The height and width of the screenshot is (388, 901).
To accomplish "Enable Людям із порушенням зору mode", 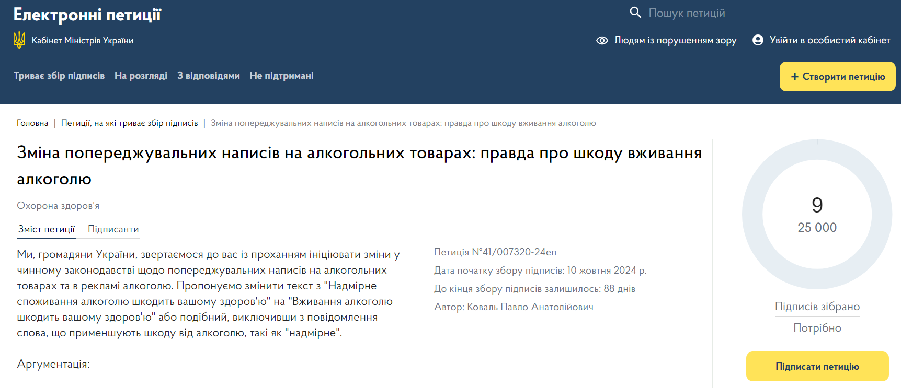I will coord(675,40).
